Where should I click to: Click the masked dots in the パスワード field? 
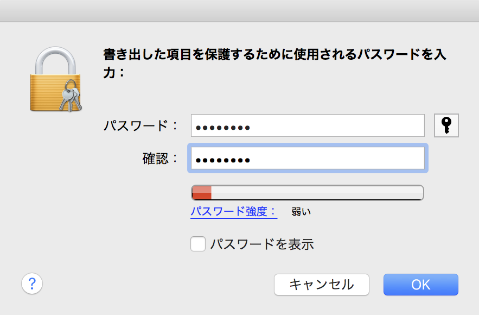(x=222, y=128)
